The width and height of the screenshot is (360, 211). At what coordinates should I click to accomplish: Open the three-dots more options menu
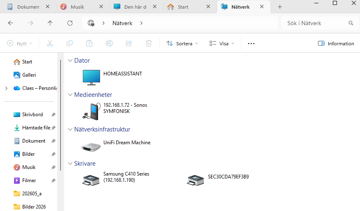click(251, 44)
